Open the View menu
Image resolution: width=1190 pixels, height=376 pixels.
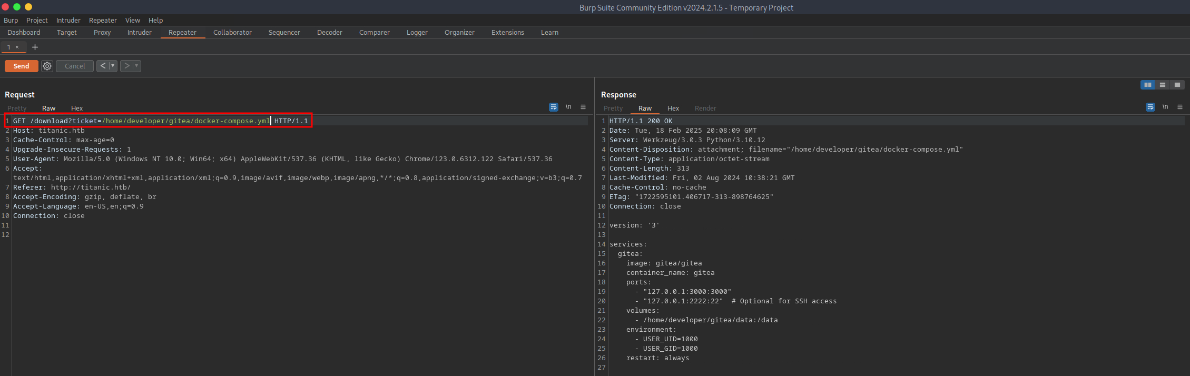[x=133, y=20]
